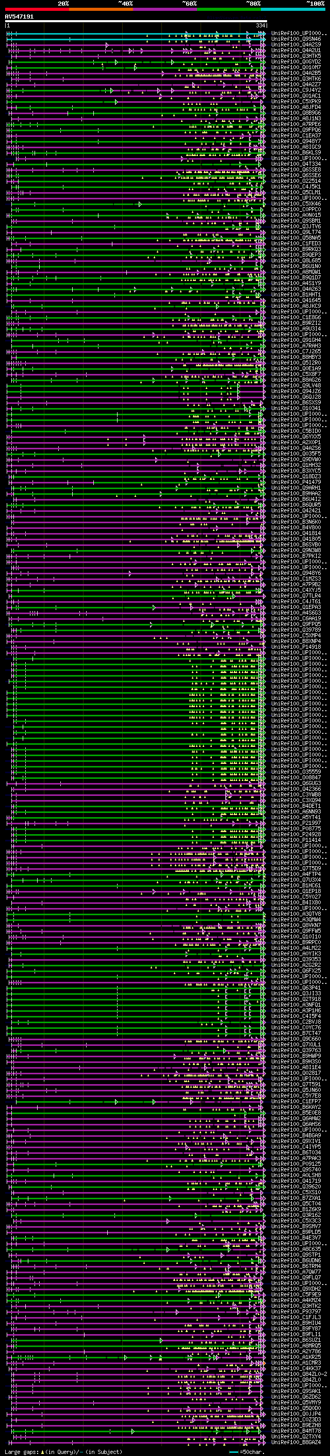Click the UniRef100_B6KLS9 label
330x1456 pixels.
pyautogui.click(x=296, y=152)
